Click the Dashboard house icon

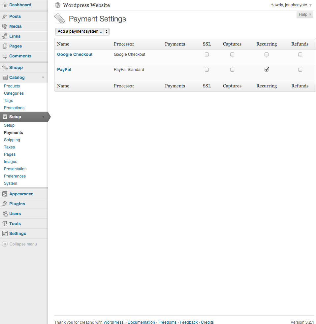(5, 5)
